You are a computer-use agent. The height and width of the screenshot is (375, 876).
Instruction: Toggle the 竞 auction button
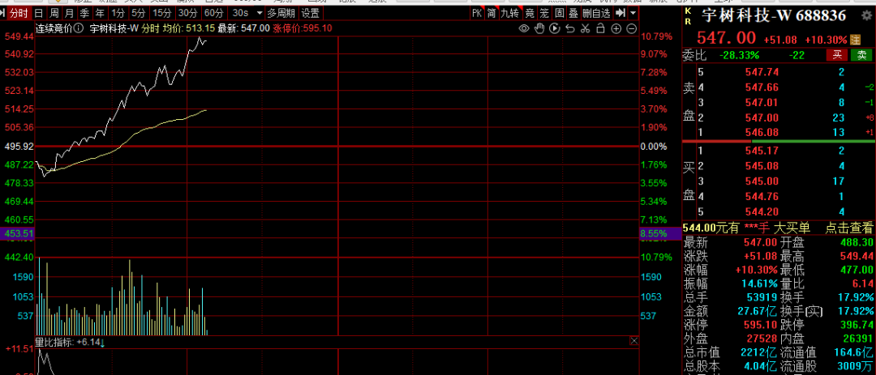point(529,13)
